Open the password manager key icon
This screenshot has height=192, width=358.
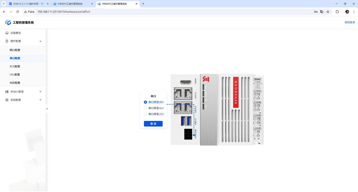316,12
